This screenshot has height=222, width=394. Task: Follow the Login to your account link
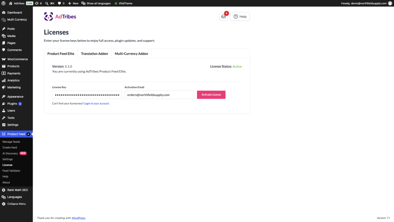pos(97,103)
